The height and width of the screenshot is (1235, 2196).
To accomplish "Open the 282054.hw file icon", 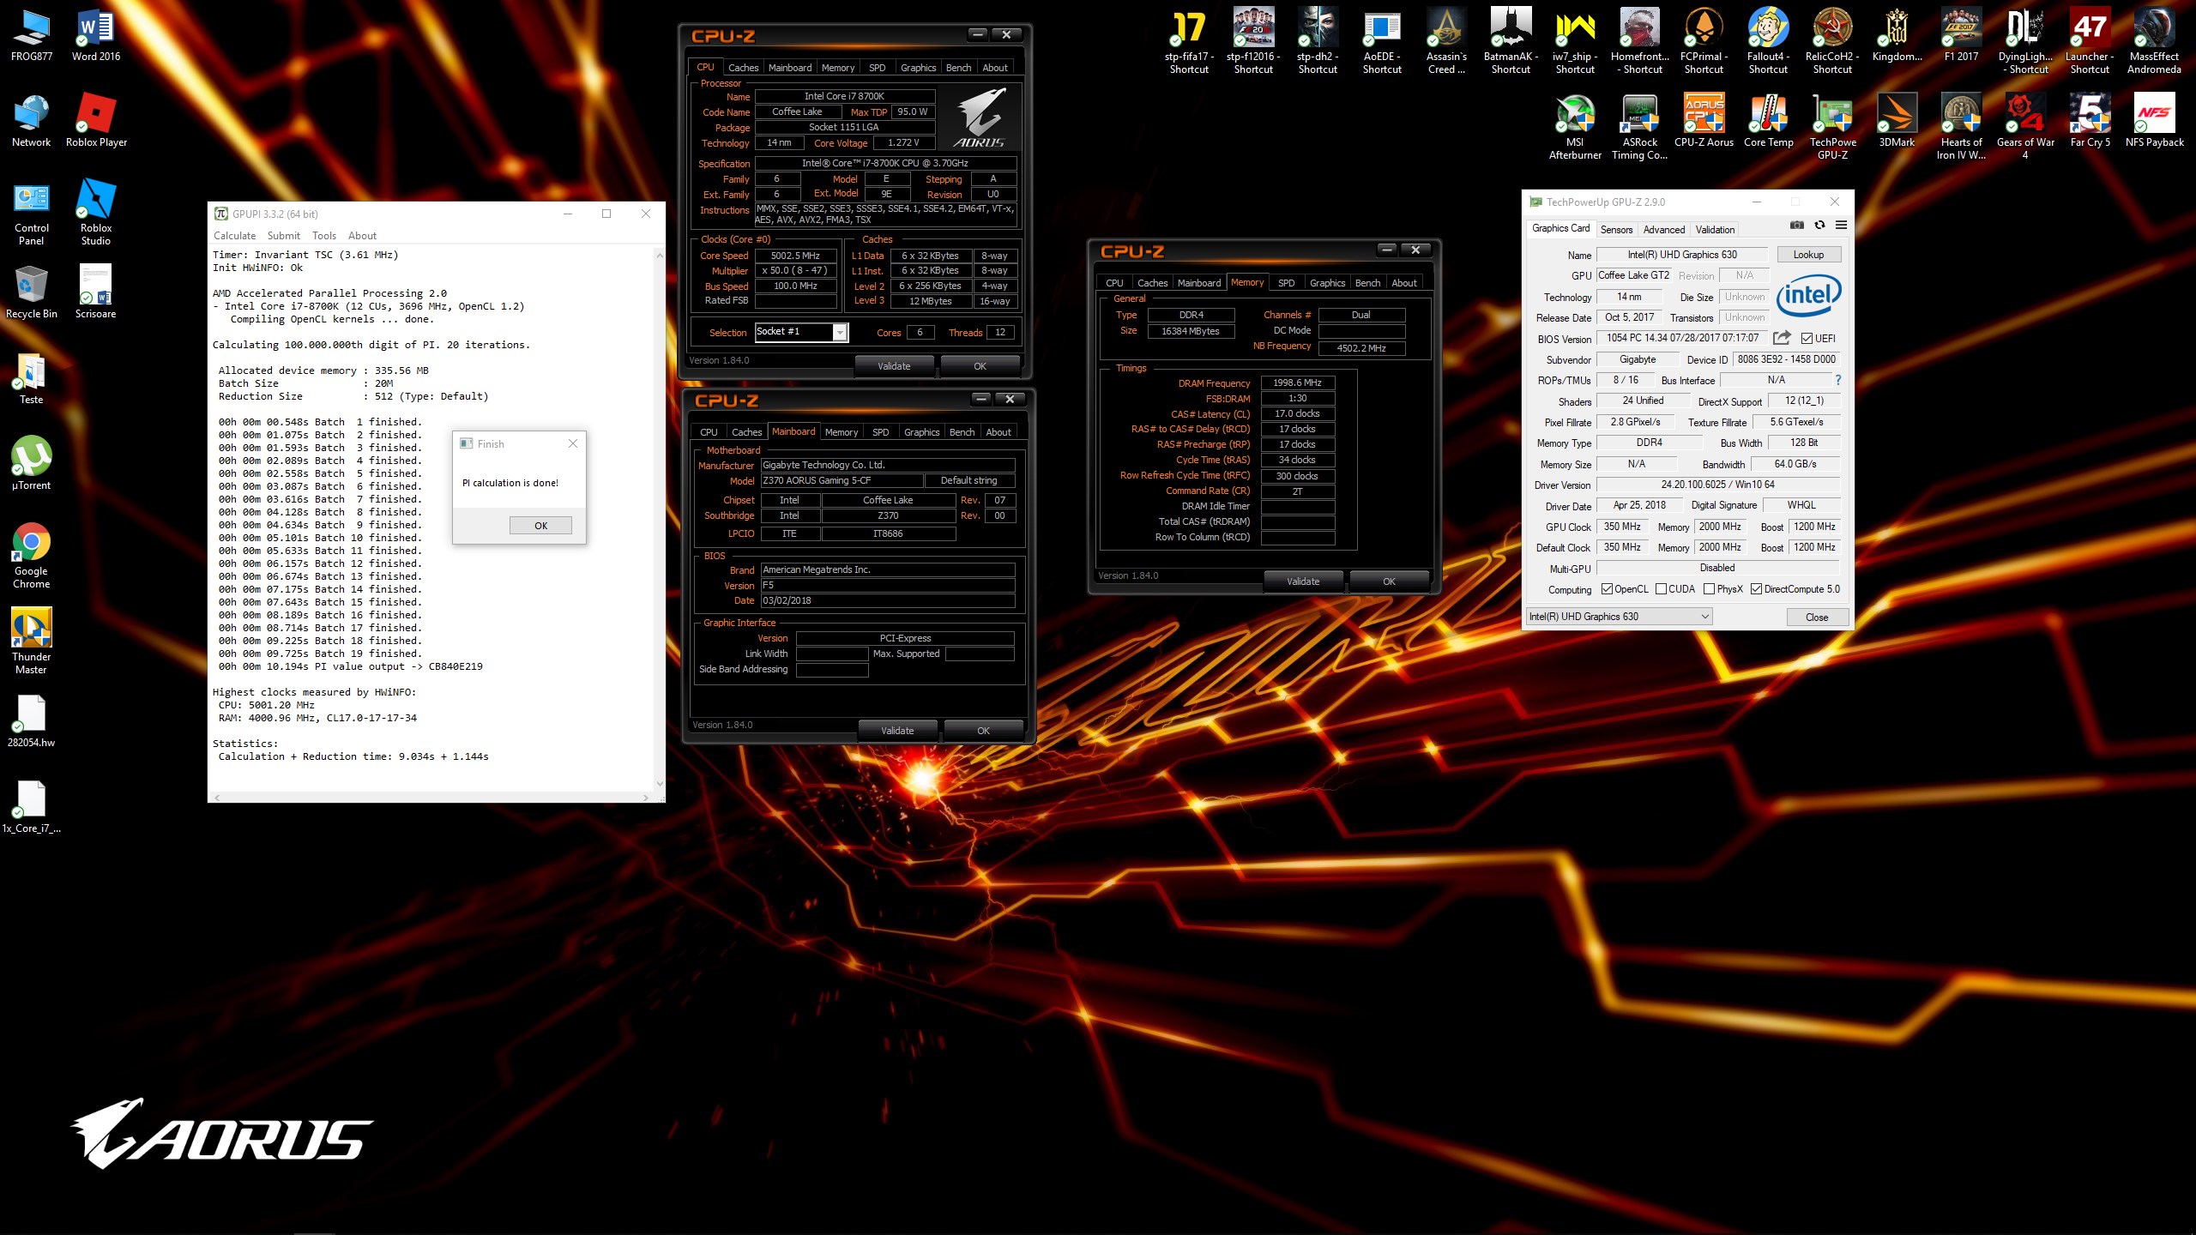I will click(x=32, y=722).
